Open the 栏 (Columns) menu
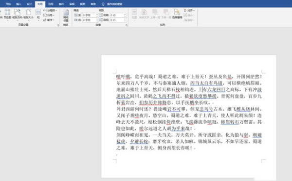This screenshot has height=181, width=292. point(38,14)
